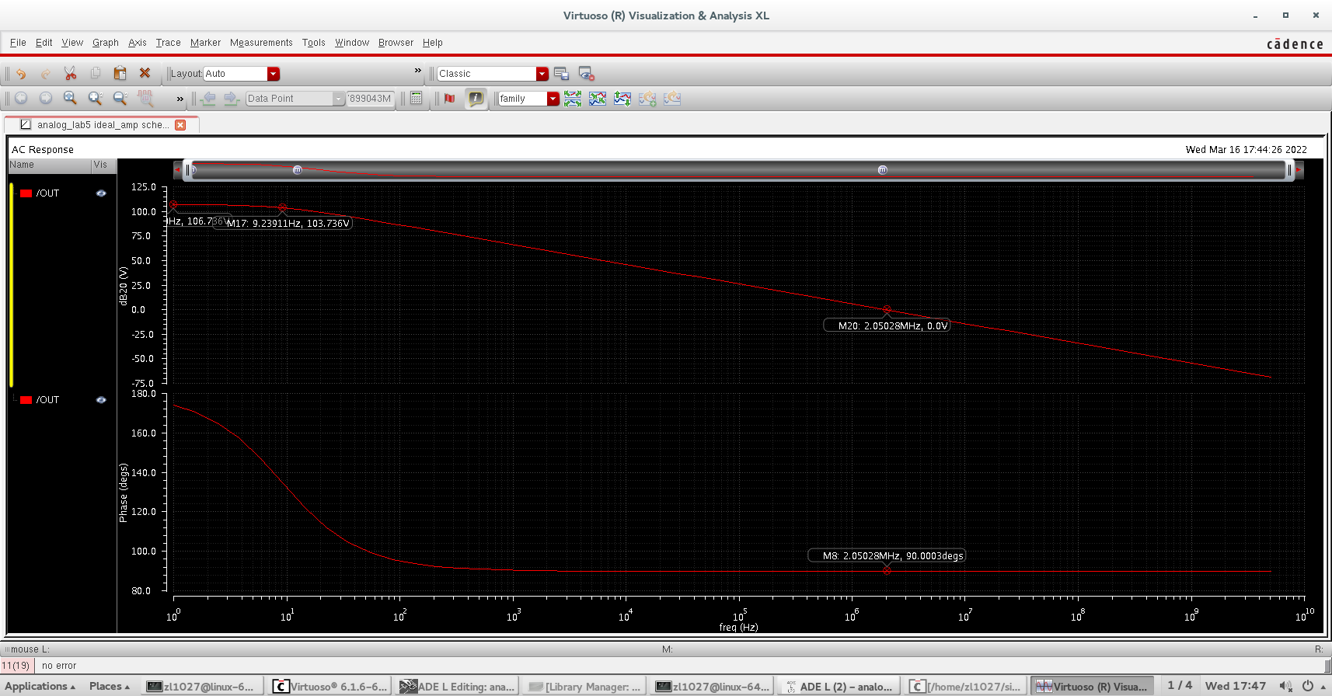Open the Browser menu
The width and height of the screenshot is (1332, 696).
tap(396, 43)
